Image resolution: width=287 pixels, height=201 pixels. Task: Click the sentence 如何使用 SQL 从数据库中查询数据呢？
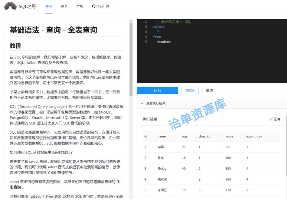click(41, 152)
